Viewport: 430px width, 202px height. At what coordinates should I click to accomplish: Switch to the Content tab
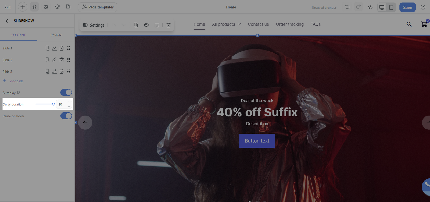click(x=19, y=35)
